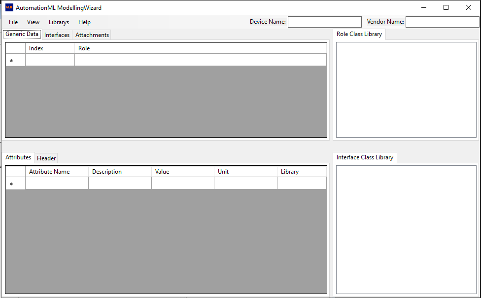Open the Help menu

pos(84,22)
